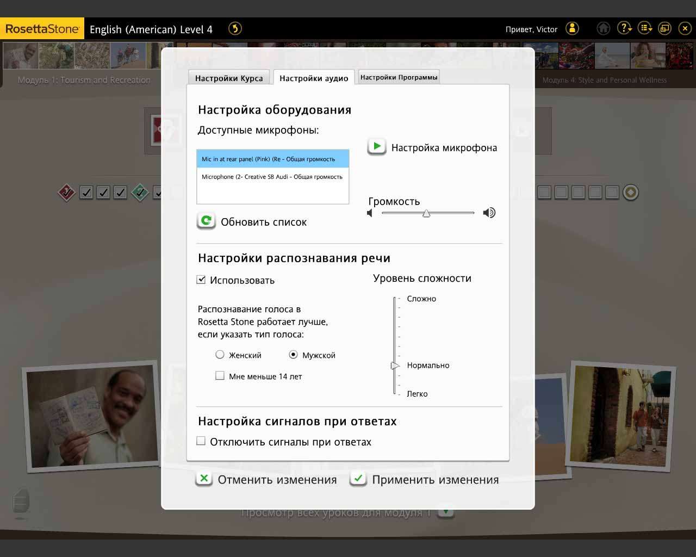The width and height of the screenshot is (696, 557).
Task: Switch to the Настройки Программы tab
Action: point(399,77)
